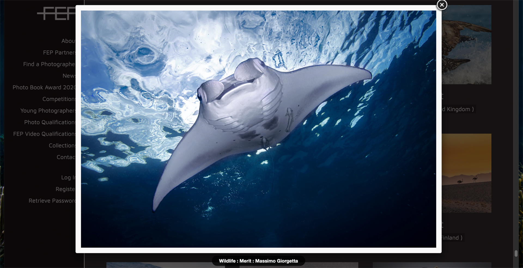Browse the Collections menu item

pyautogui.click(x=62, y=146)
